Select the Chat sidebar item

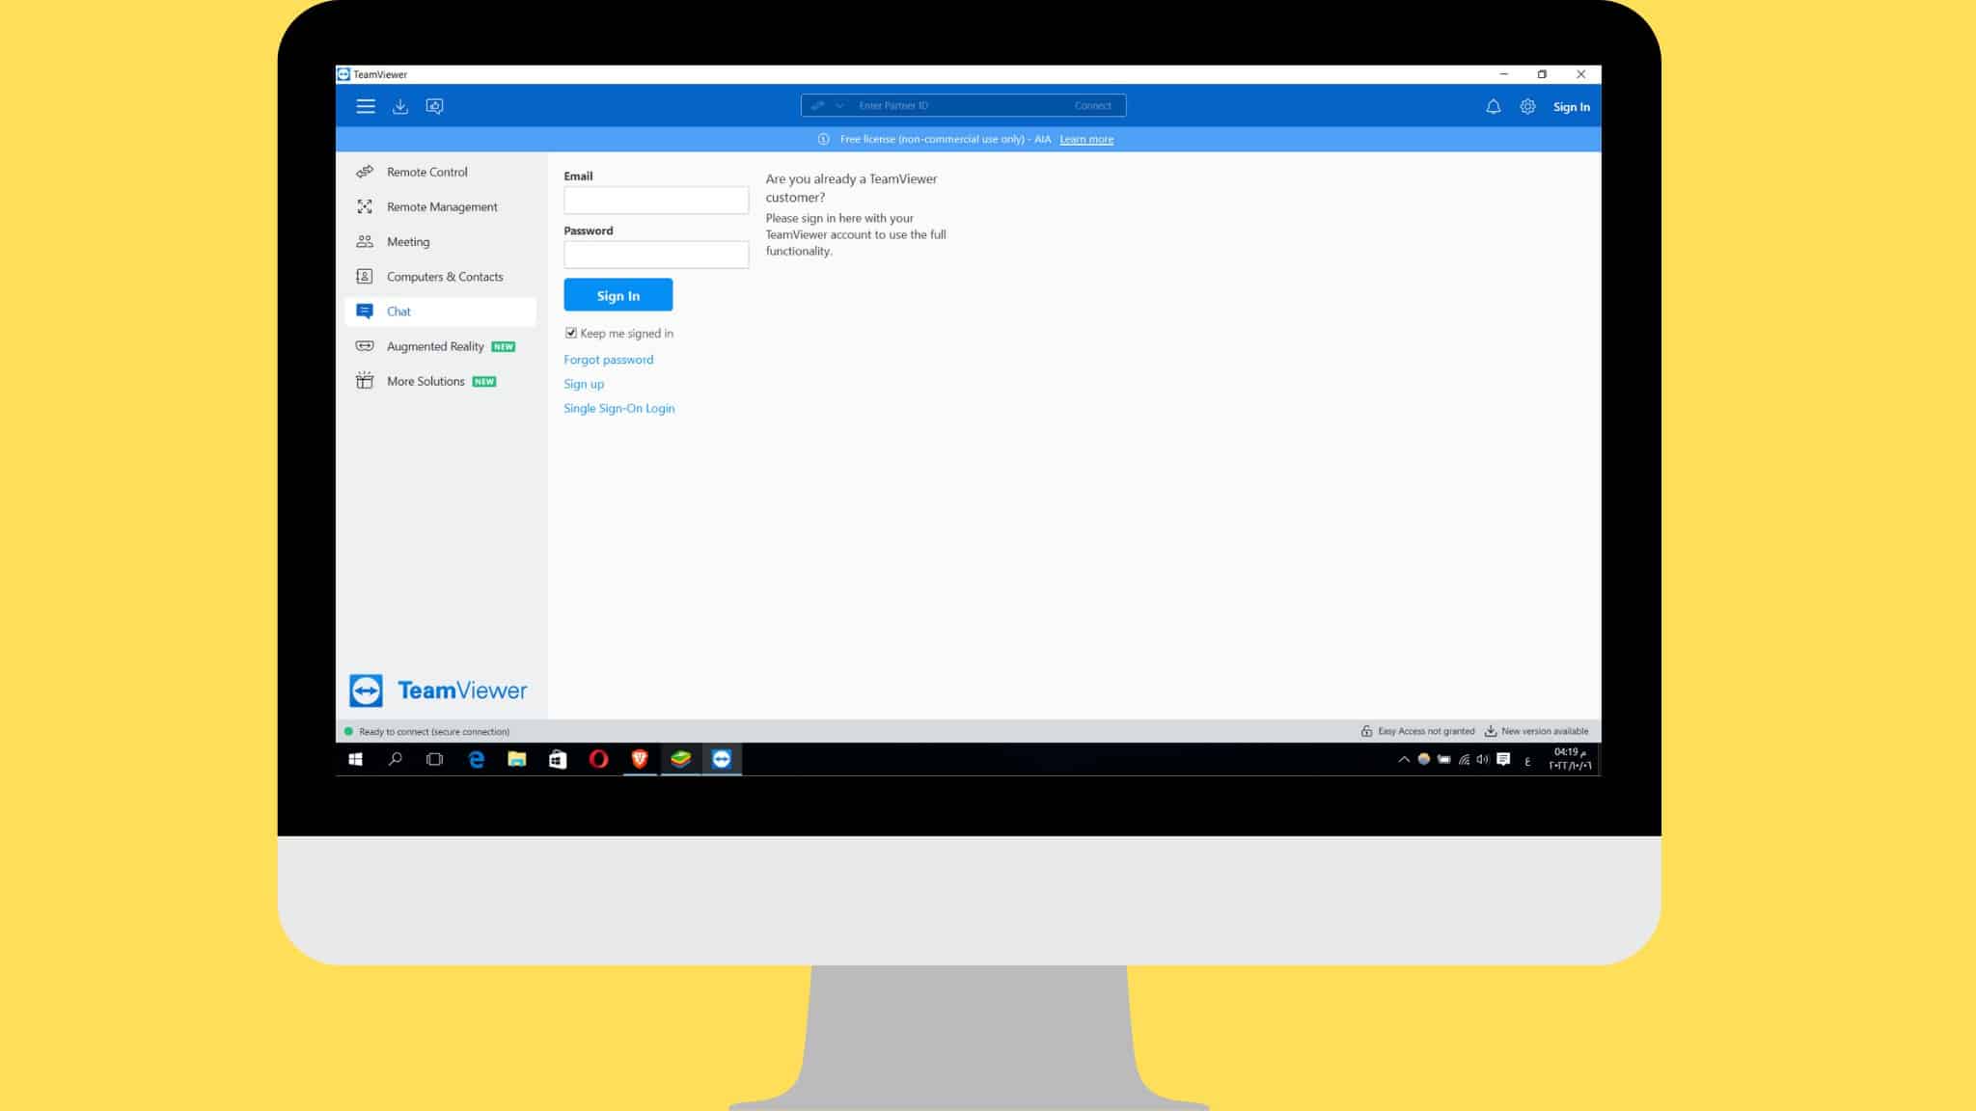click(440, 312)
